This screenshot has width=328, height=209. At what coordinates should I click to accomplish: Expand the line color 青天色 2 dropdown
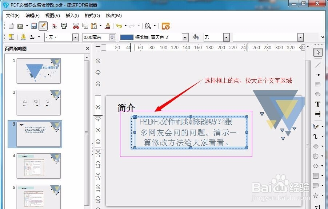(185, 38)
